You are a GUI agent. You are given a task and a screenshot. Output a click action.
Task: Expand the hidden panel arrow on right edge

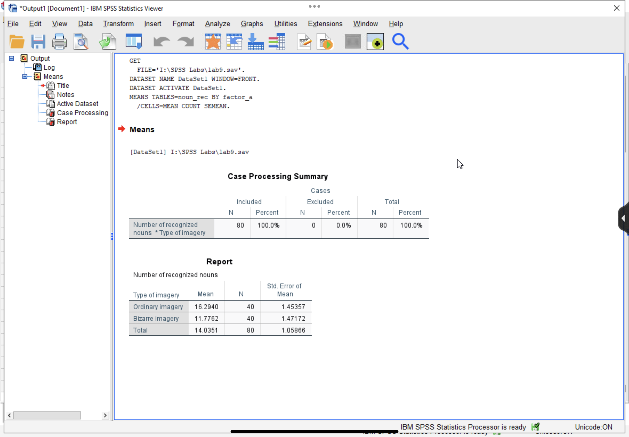pos(623,218)
